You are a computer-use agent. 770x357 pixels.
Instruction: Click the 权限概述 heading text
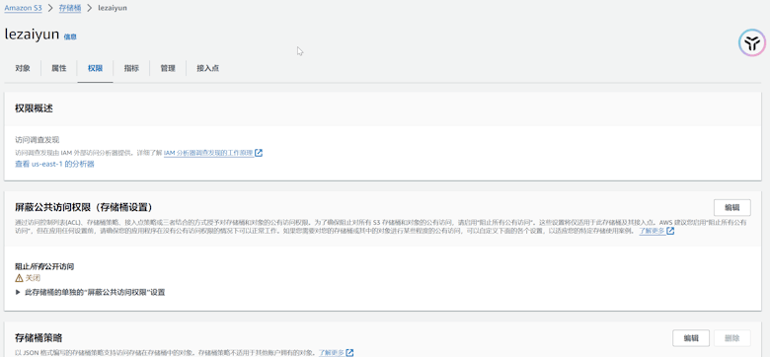point(34,108)
